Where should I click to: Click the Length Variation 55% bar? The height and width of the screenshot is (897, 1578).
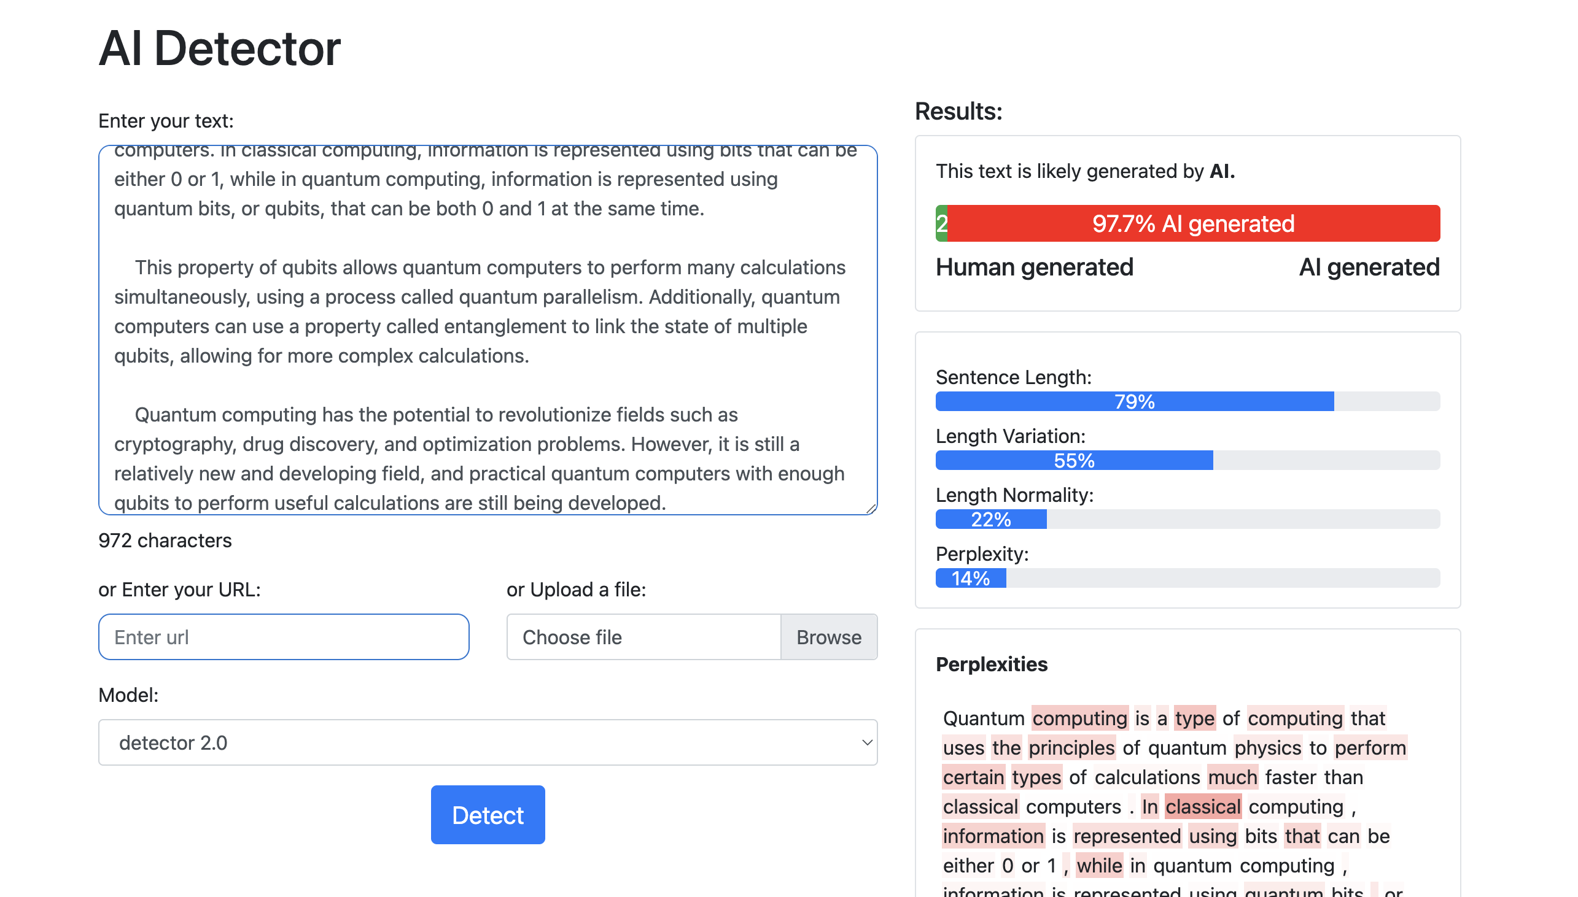click(x=1074, y=461)
